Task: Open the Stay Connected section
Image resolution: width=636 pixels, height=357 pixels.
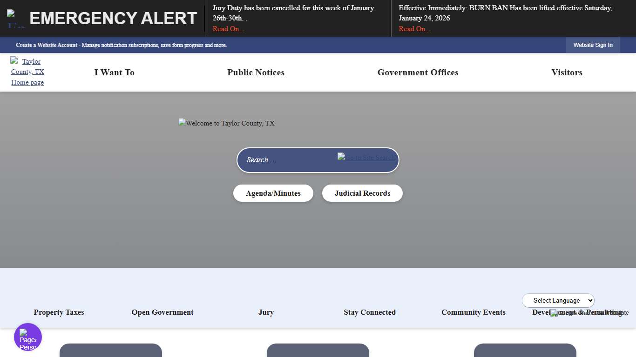Action: click(369, 312)
